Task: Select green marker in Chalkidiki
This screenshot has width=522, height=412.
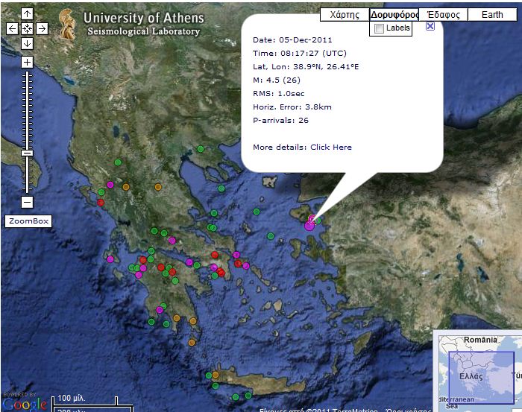Action: pos(201,149)
